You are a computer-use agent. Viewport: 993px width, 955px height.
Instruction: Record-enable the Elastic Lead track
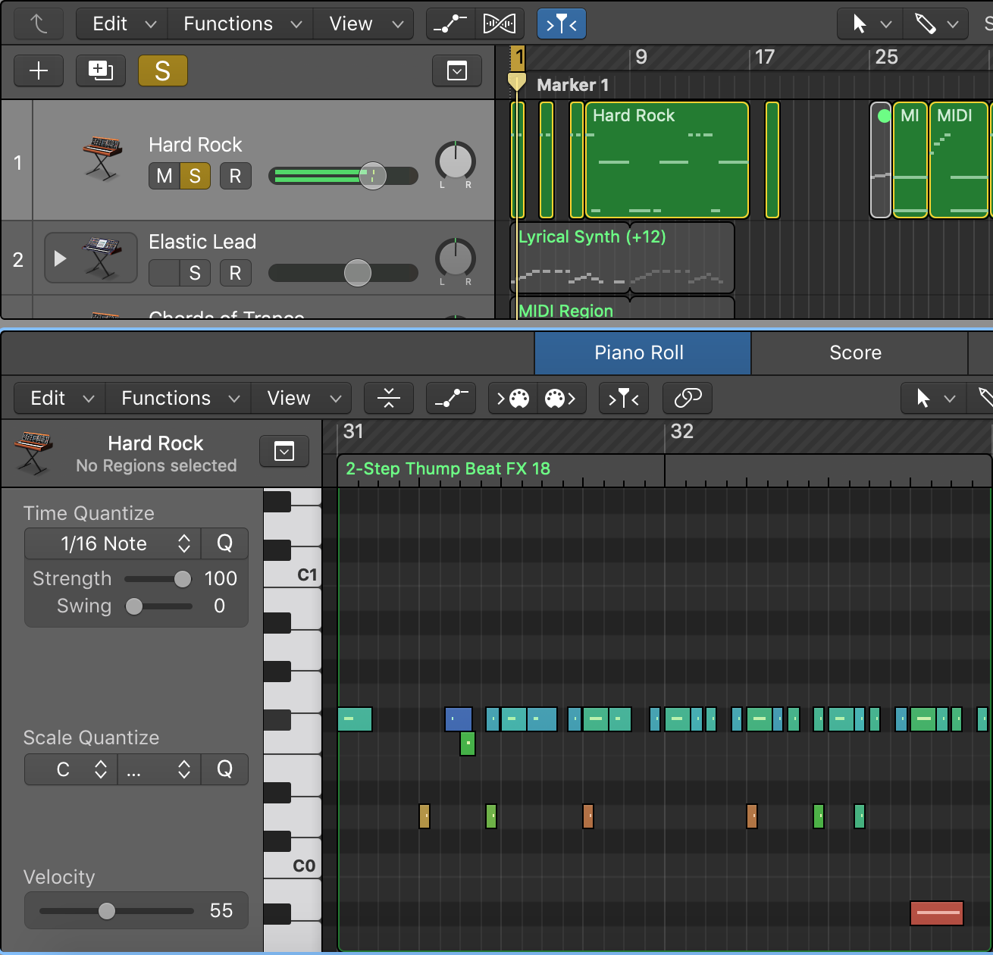tap(235, 273)
